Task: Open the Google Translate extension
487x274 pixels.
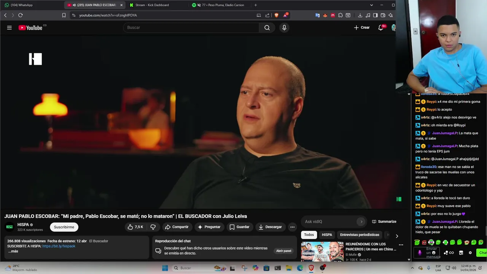Action: coord(317,15)
